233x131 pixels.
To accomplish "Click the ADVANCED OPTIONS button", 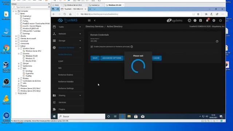I will point(112,58).
